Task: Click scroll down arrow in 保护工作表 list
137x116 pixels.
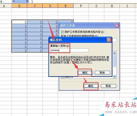Action: pos(115,77)
